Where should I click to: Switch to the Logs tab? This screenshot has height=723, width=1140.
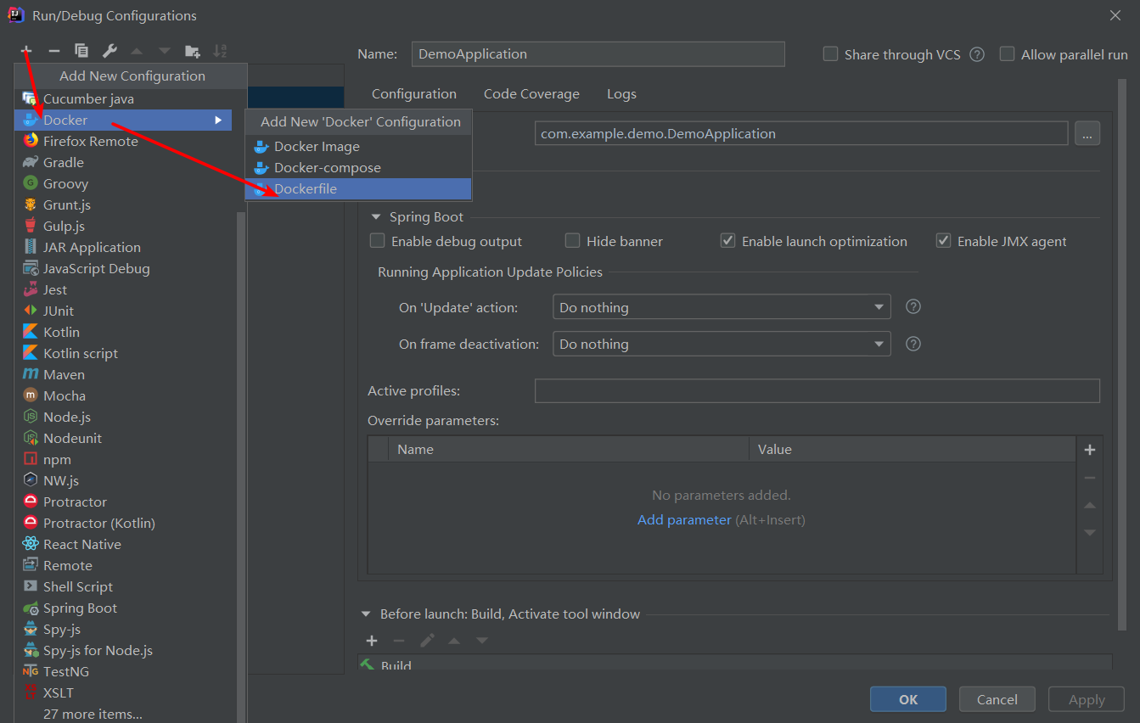pos(621,93)
